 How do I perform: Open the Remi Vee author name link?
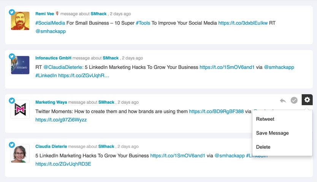45,14
